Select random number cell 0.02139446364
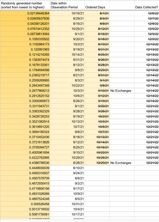 pos(25,13)
